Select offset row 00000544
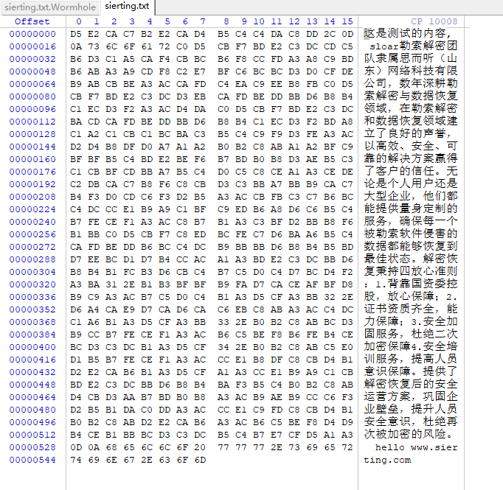The width and height of the screenshot is (503, 490). click(32, 460)
